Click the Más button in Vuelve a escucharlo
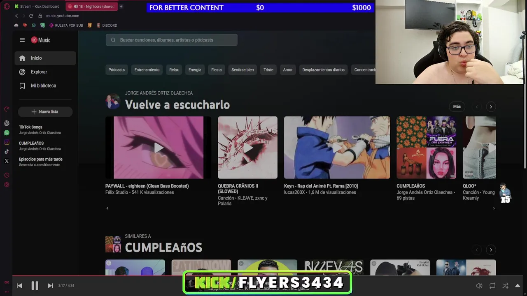Viewport: 527px width, 296px height. coord(457,106)
